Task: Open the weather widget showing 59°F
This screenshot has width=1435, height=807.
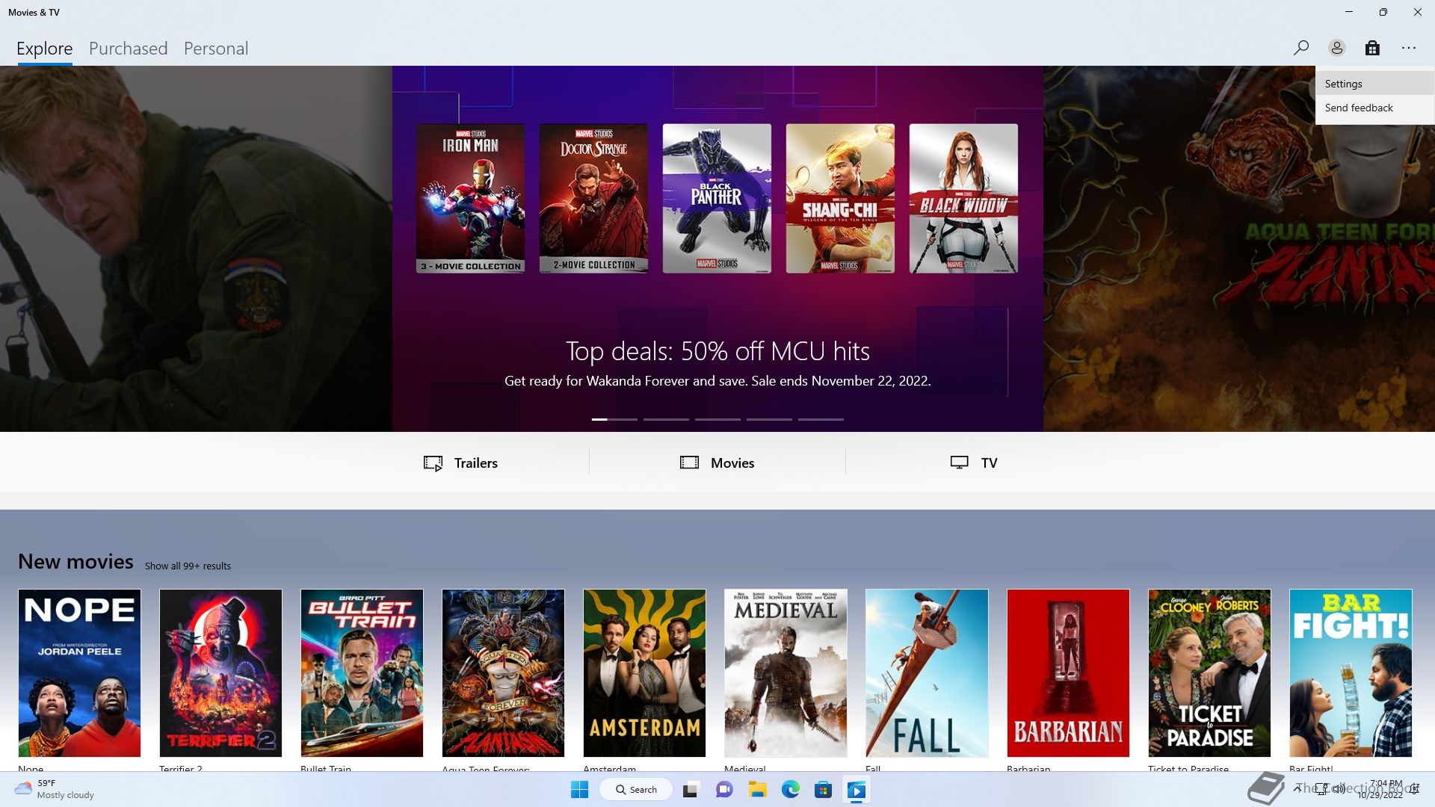Action: pyautogui.click(x=54, y=789)
